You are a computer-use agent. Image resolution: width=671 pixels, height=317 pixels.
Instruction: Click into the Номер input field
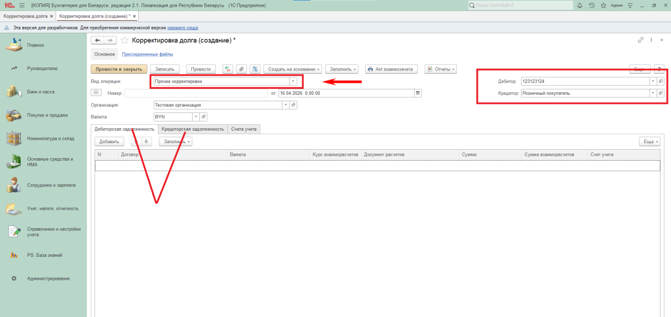(x=196, y=93)
